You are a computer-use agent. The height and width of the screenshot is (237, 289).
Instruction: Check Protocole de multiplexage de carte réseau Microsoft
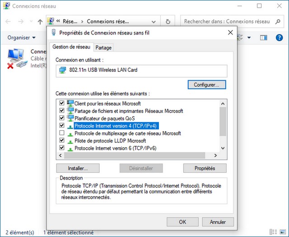coord(62,133)
